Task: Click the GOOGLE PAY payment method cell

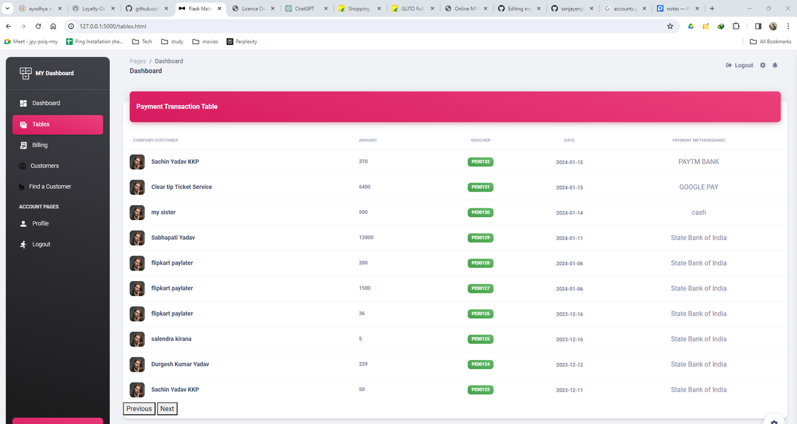Action: (699, 187)
